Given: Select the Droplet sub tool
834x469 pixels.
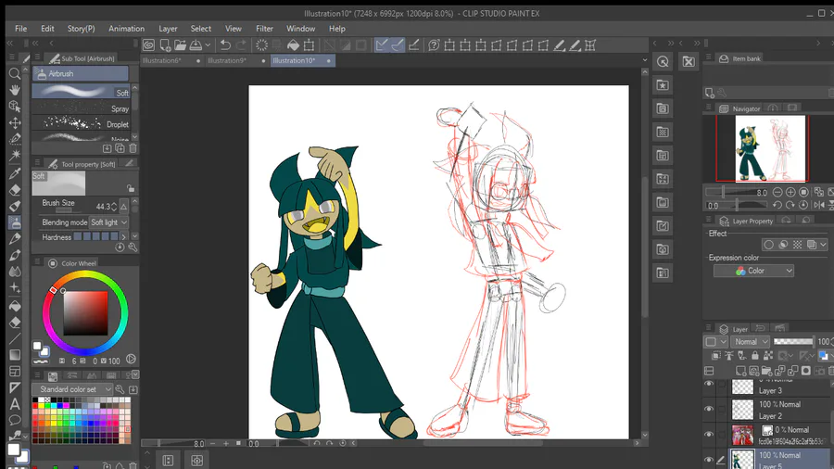Looking at the screenshot, I should [81, 124].
